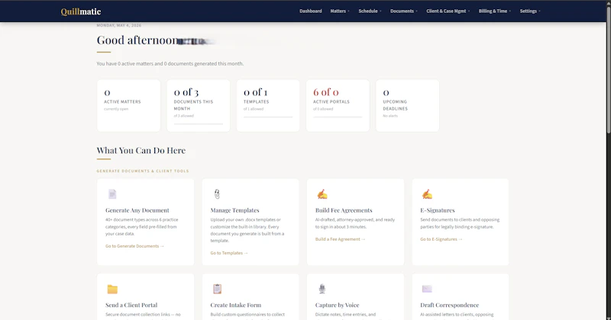The image size is (611, 320).
Task: Click the Send a Client Portal folder icon
Action: (112, 289)
